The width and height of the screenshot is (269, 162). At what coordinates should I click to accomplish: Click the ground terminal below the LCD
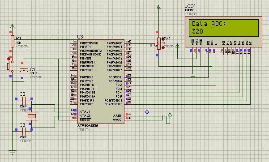(193, 75)
